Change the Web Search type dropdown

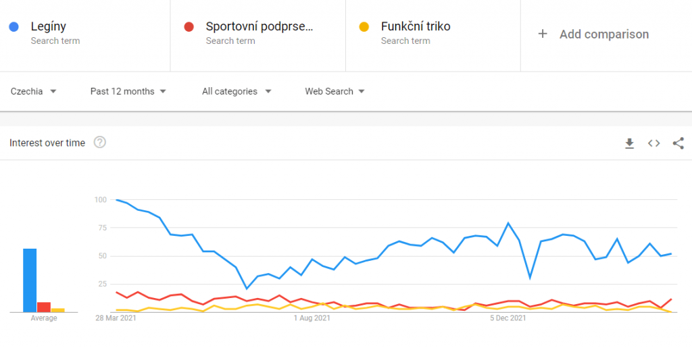pos(335,91)
